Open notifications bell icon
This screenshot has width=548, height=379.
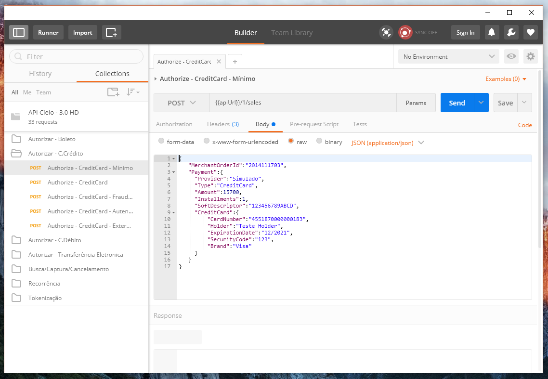coord(492,33)
